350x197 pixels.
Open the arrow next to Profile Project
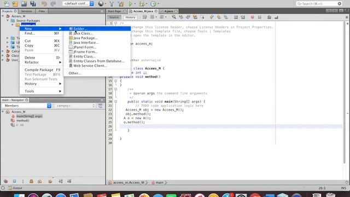[158, 4]
